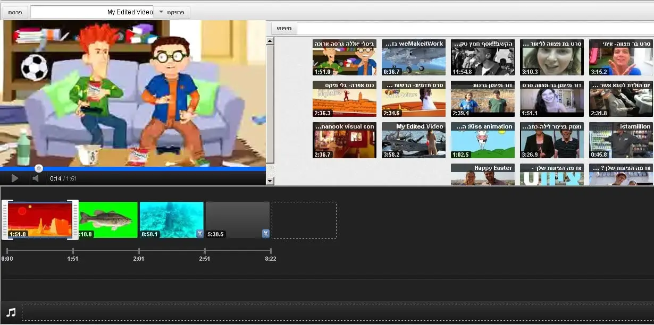This screenshot has width=654, height=325.
Task: Click the left trim handle of the 1:51.0 clip
Action: 5,220
